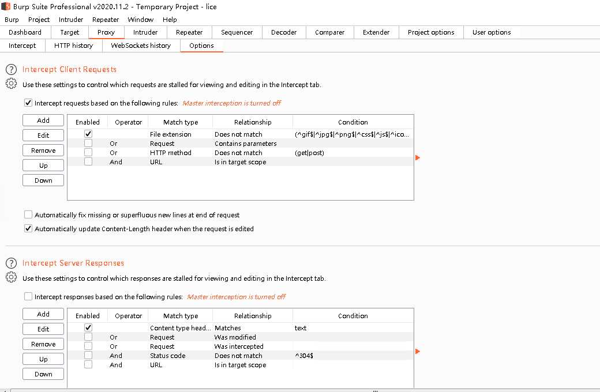
Task: Switch to the Repeater tool tab
Action: [189, 32]
